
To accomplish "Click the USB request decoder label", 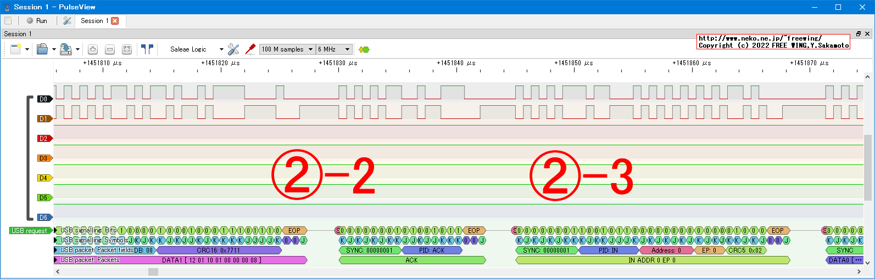I will pos(30,231).
